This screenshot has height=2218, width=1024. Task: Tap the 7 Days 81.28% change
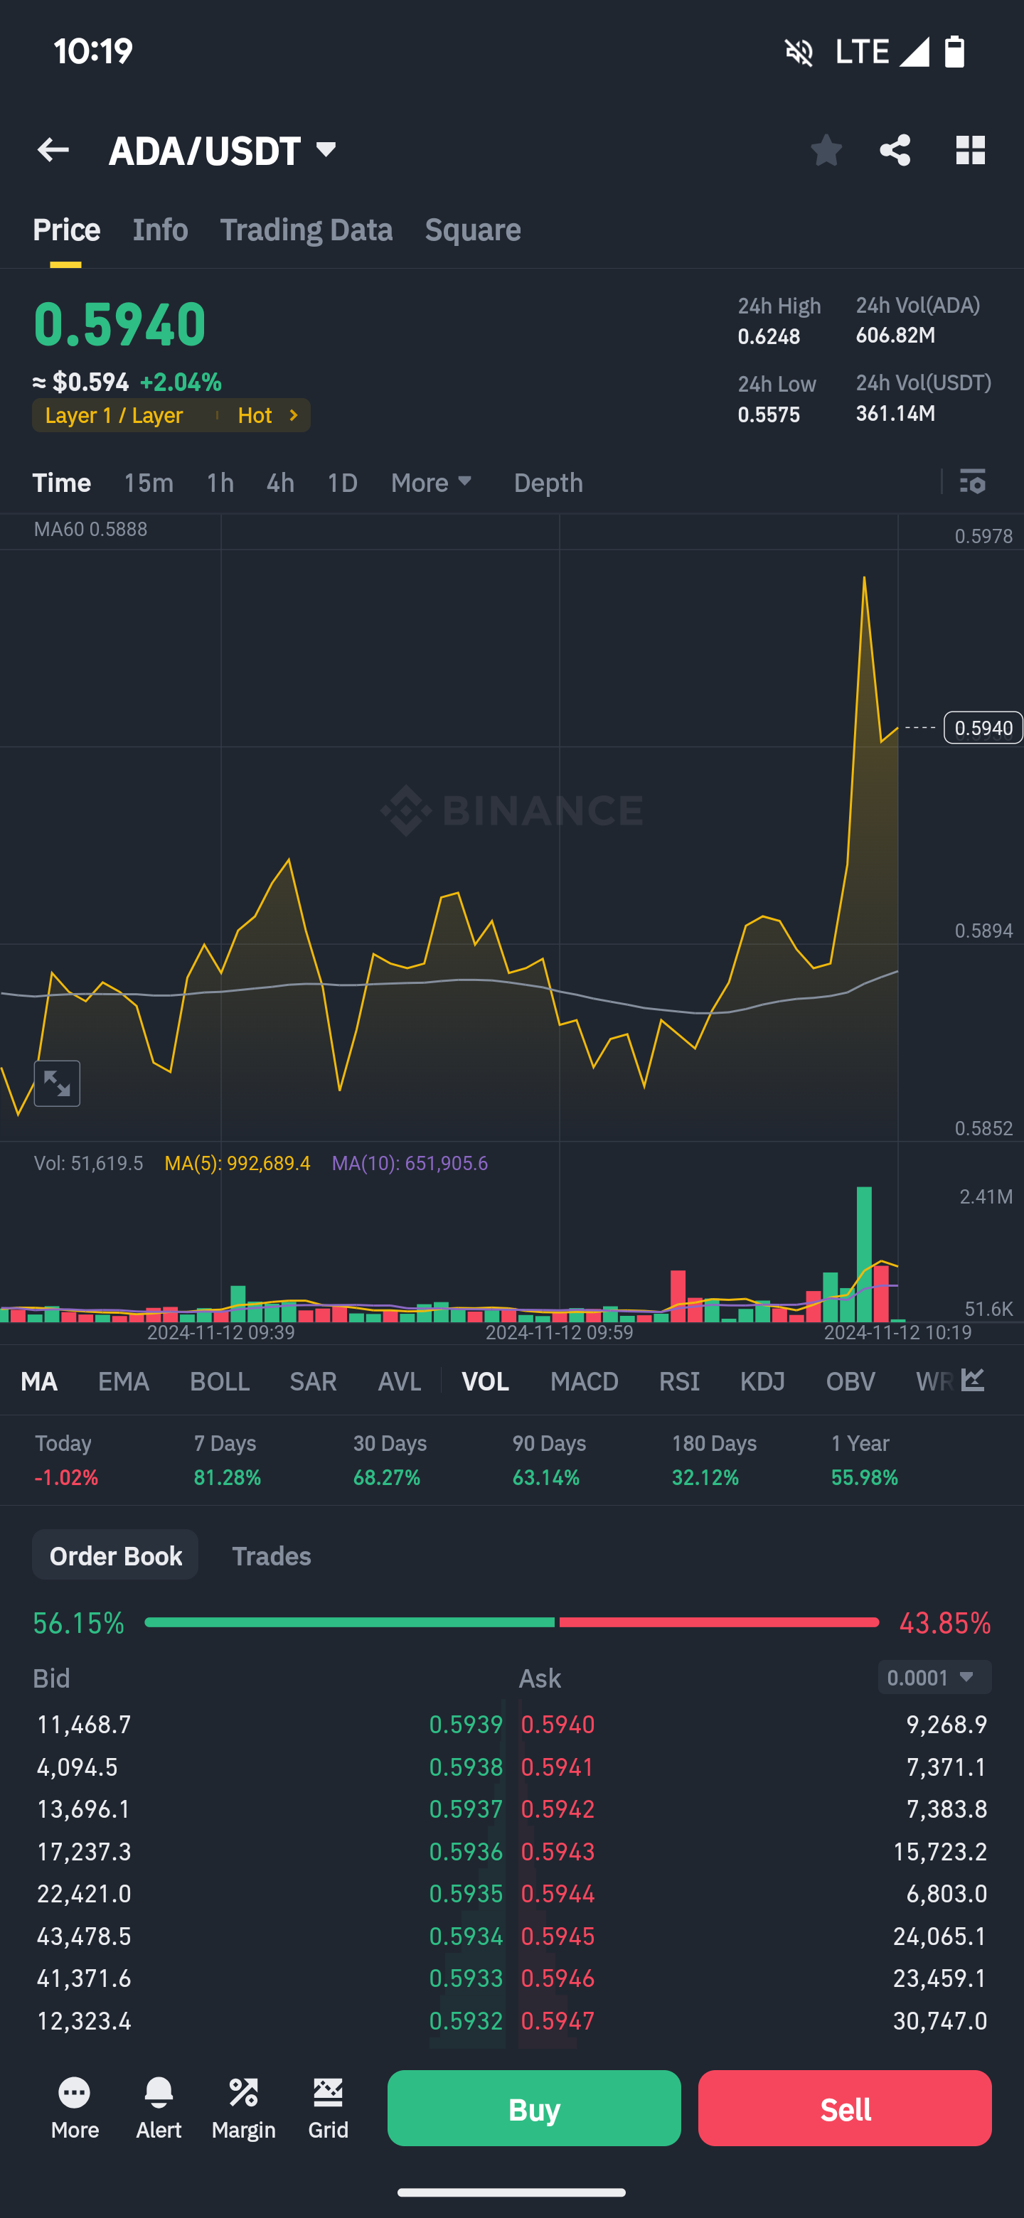(x=228, y=1460)
